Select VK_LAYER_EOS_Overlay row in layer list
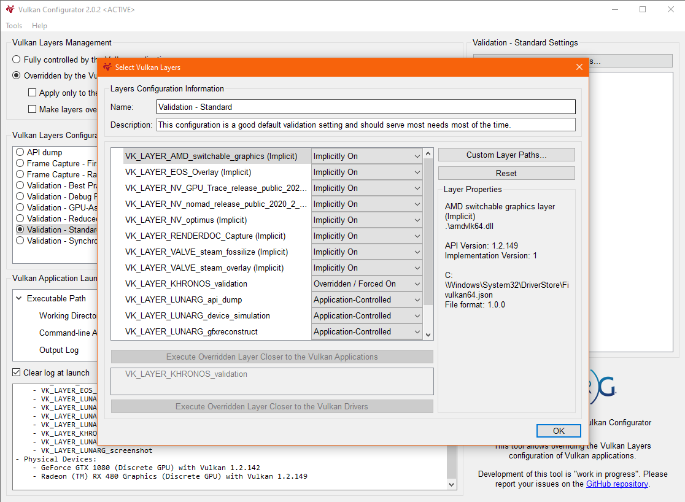The width and height of the screenshot is (685, 502). click(188, 172)
